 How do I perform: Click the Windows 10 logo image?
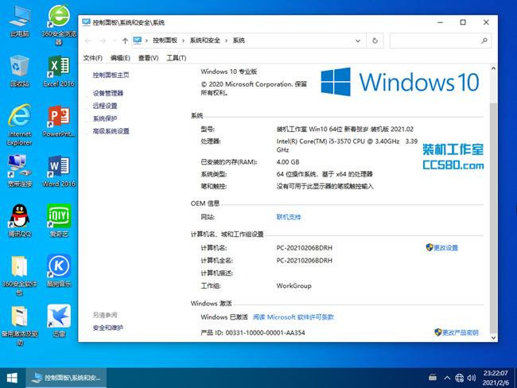399,82
